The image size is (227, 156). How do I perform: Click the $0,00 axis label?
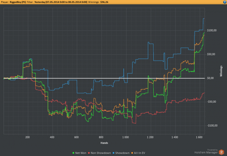coord(210,78)
